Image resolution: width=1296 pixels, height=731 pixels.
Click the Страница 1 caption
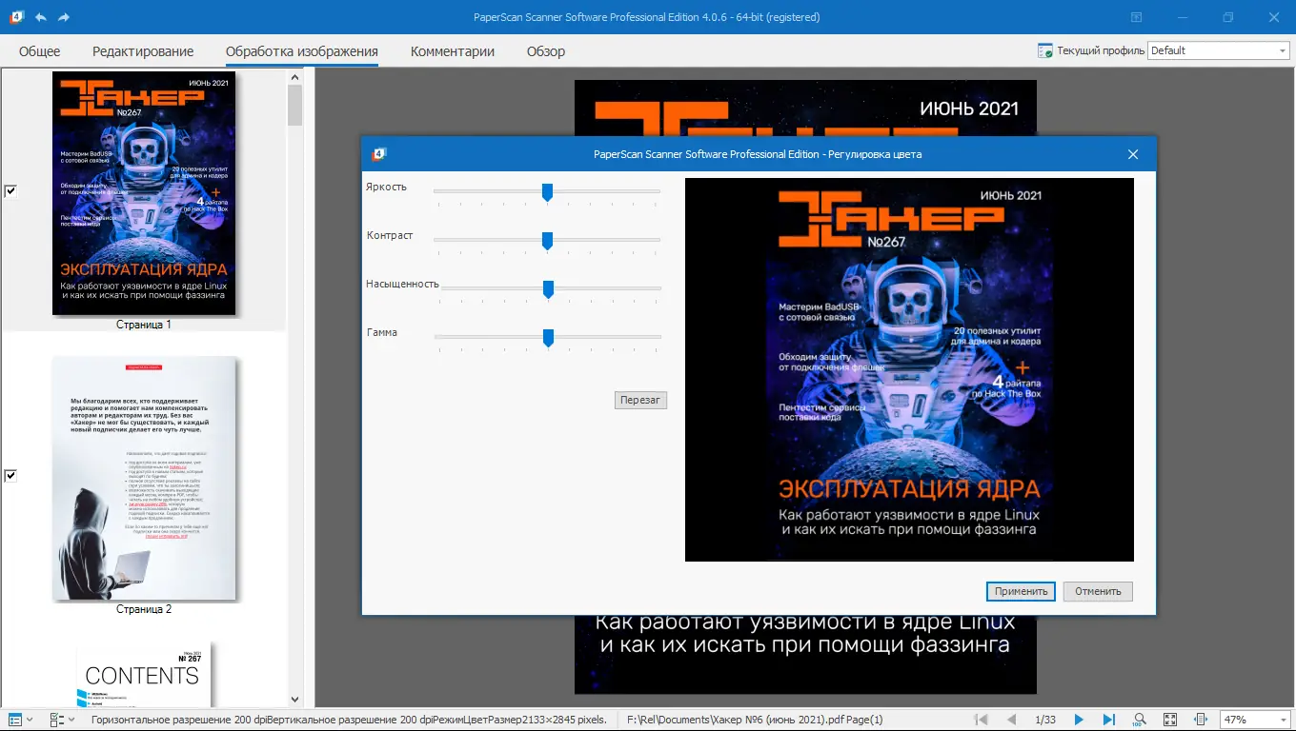click(x=144, y=325)
